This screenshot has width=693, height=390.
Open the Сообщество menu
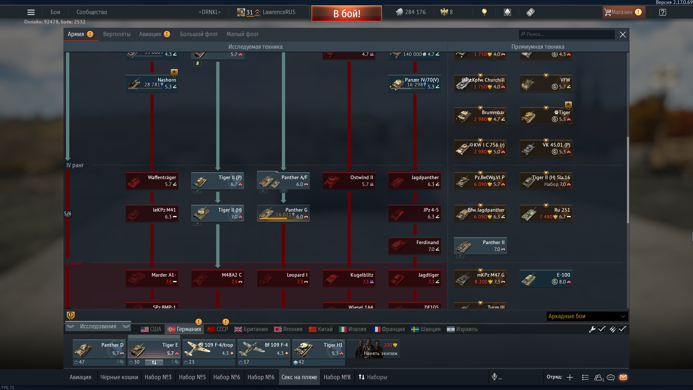[92, 12]
